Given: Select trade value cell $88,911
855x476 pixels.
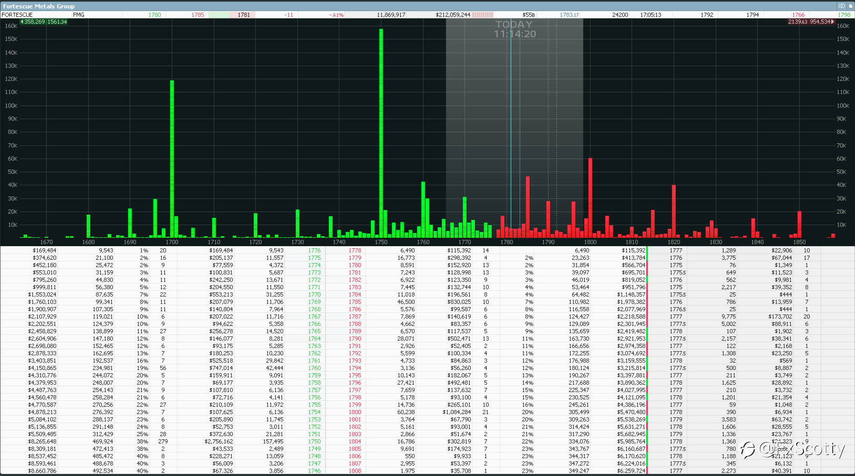Looking at the screenshot, I should [781, 324].
